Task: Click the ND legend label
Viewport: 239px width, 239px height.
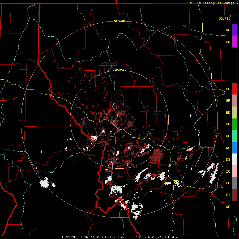Action: (x=228, y=207)
